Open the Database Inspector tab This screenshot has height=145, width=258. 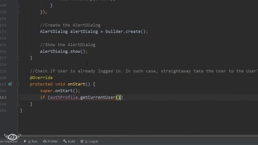coord(8,141)
